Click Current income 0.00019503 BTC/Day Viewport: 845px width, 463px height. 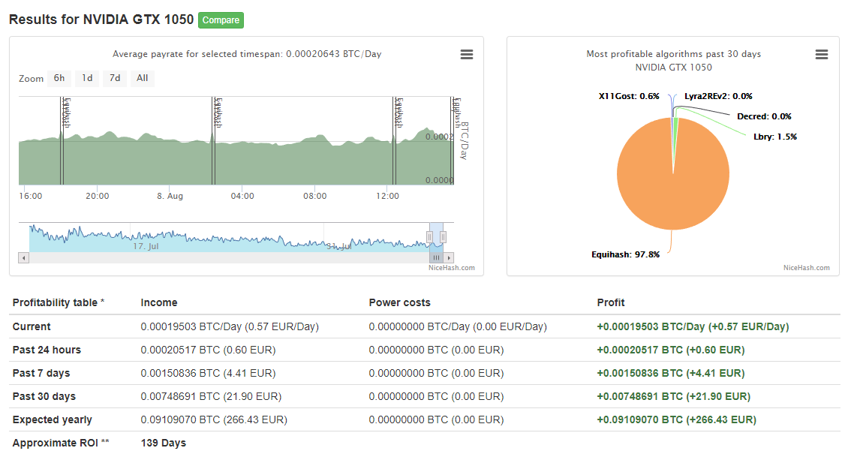pos(230,326)
